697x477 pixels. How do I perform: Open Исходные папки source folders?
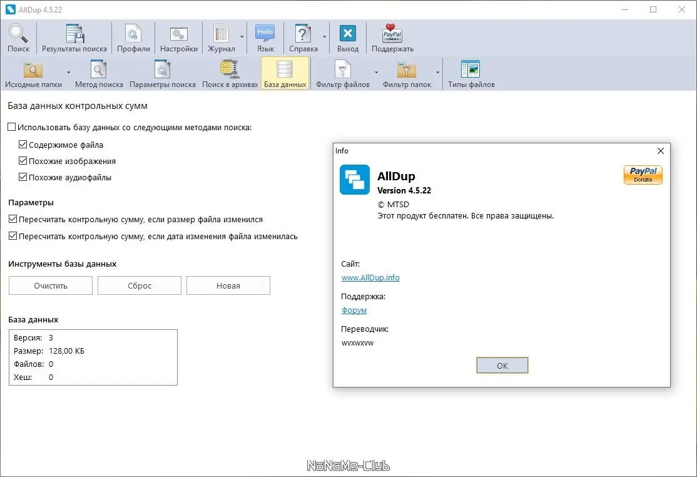(33, 74)
